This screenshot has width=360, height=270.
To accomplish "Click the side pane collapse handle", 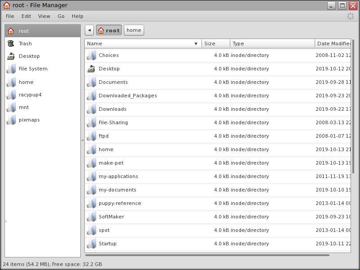I will pos(83,140).
